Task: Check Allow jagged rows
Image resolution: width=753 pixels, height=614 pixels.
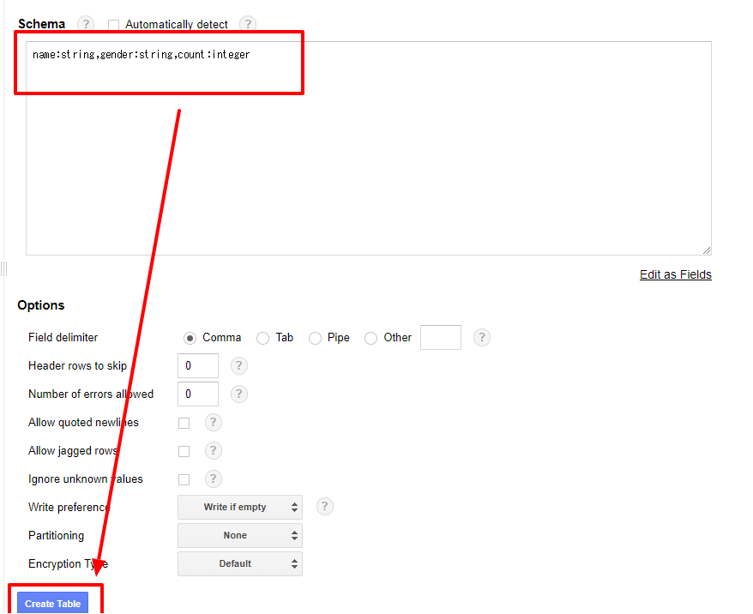Action: [x=184, y=451]
